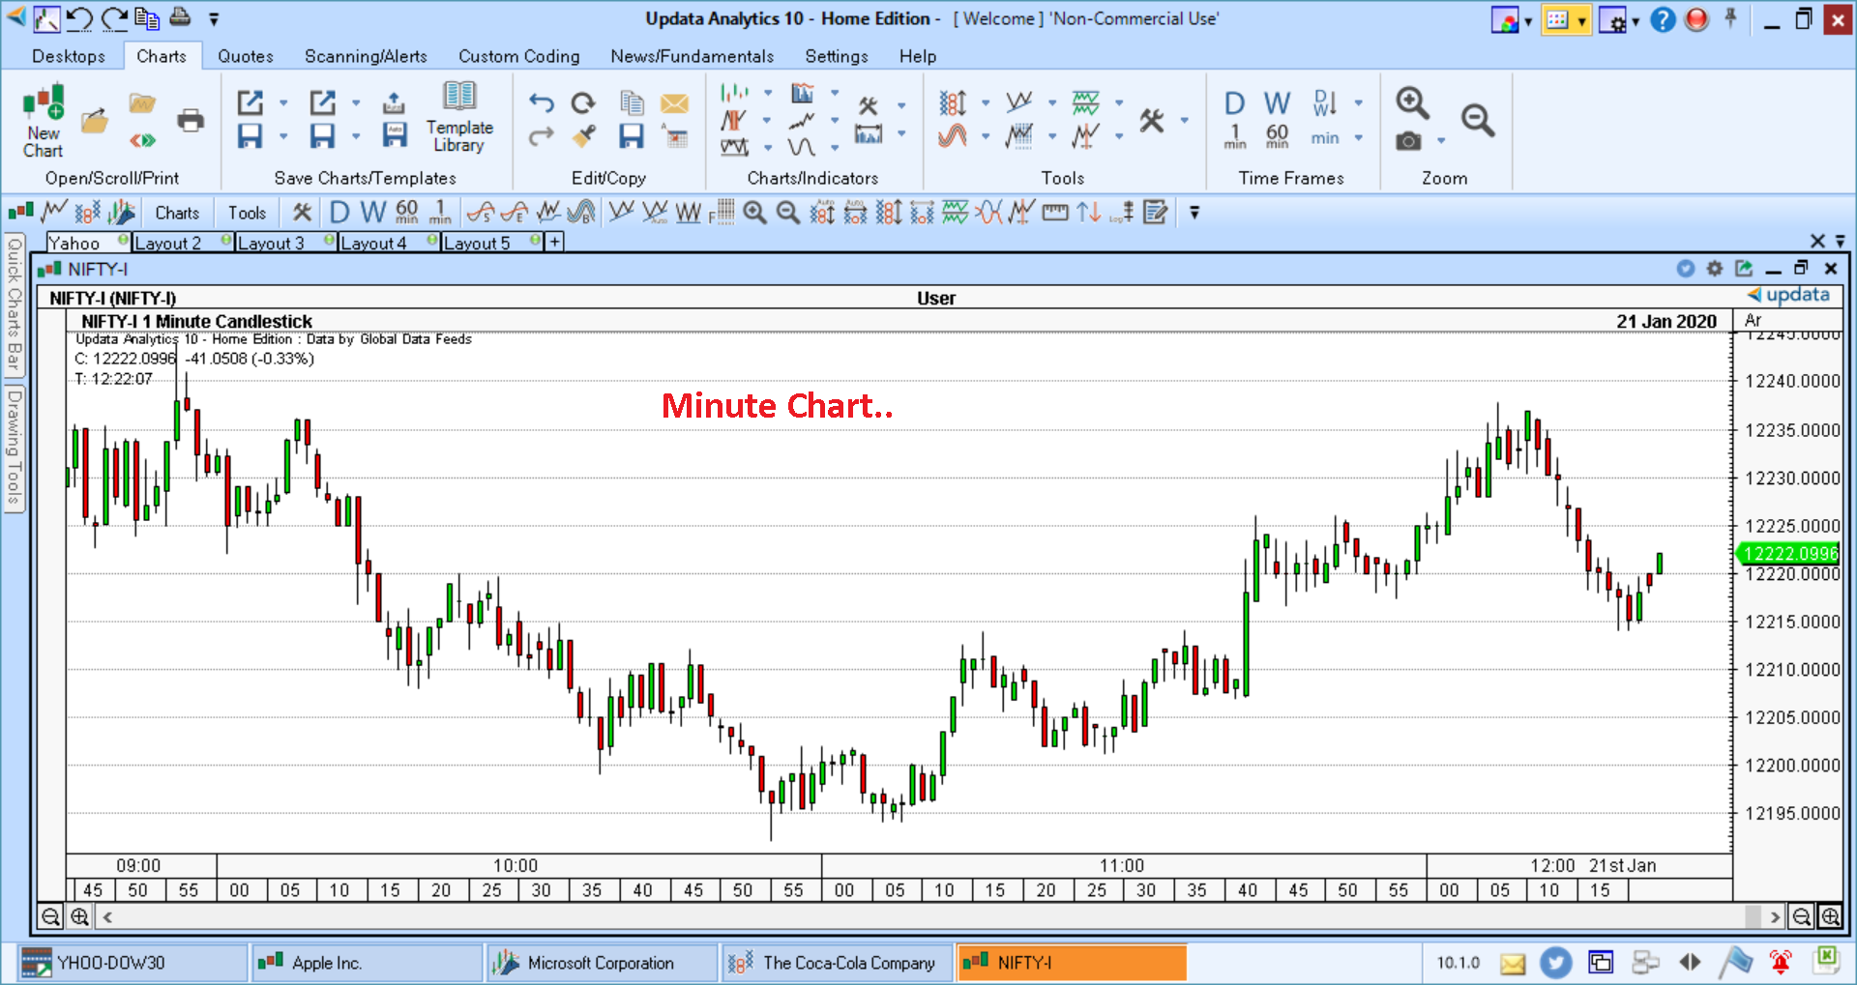This screenshot has height=985, width=1857.
Task: Click the Charts button on secondary toolbar
Action: [x=177, y=213]
